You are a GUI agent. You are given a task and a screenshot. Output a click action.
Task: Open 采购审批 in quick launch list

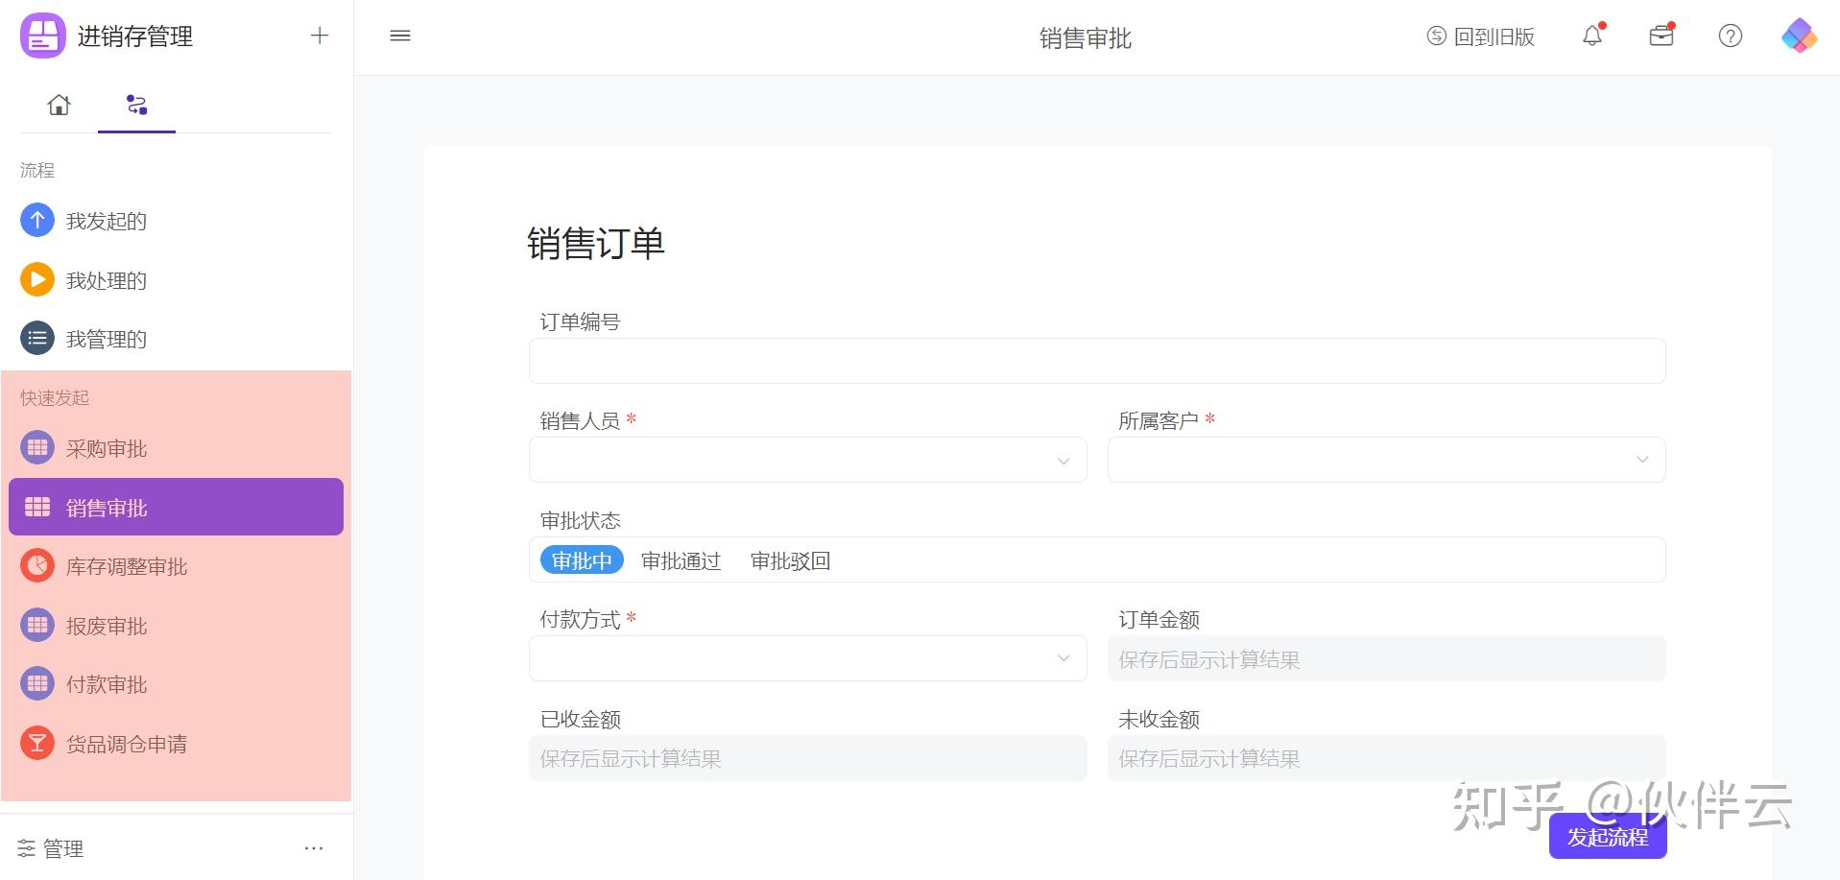pyautogui.click(x=107, y=449)
